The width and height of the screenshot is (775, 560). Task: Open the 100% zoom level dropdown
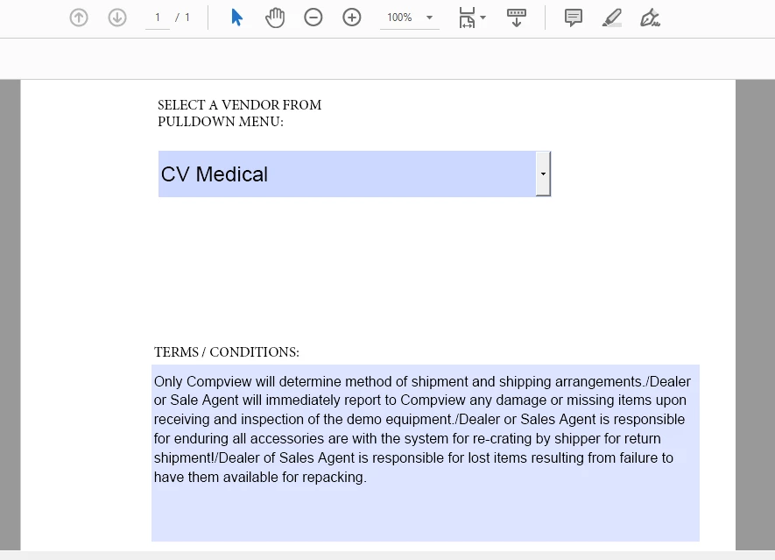click(x=429, y=18)
